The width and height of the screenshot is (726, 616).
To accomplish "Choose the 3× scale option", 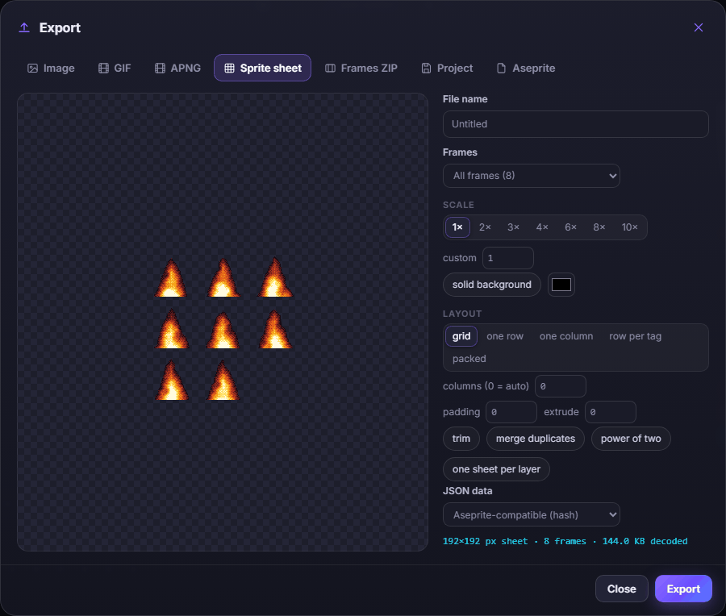I will pyautogui.click(x=513, y=227).
